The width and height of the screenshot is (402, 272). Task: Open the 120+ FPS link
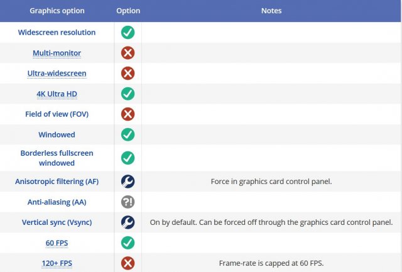(57, 263)
